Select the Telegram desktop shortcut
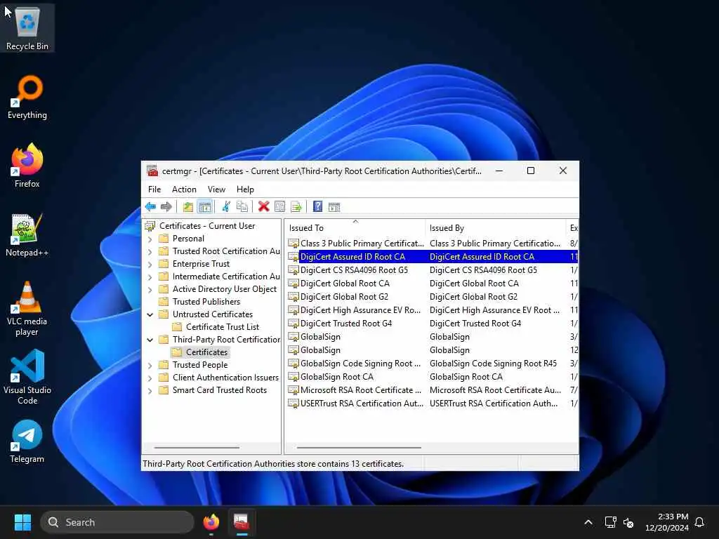 [27, 441]
